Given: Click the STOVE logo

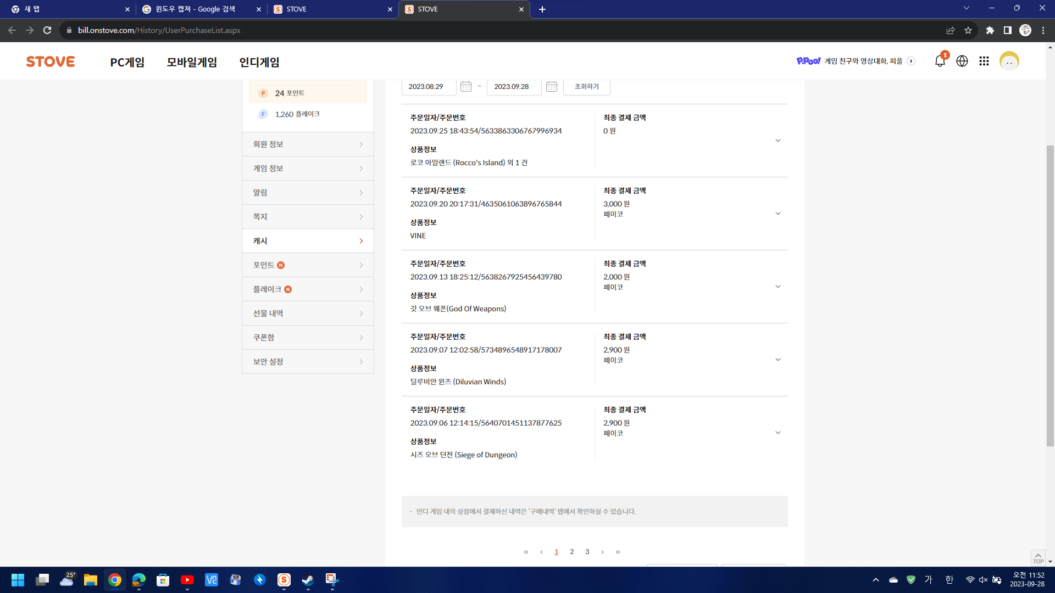Looking at the screenshot, I should [51, 61].
